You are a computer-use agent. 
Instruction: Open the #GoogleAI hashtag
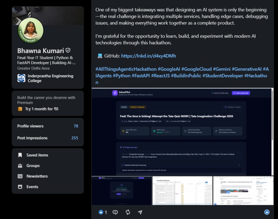(169, 69)
